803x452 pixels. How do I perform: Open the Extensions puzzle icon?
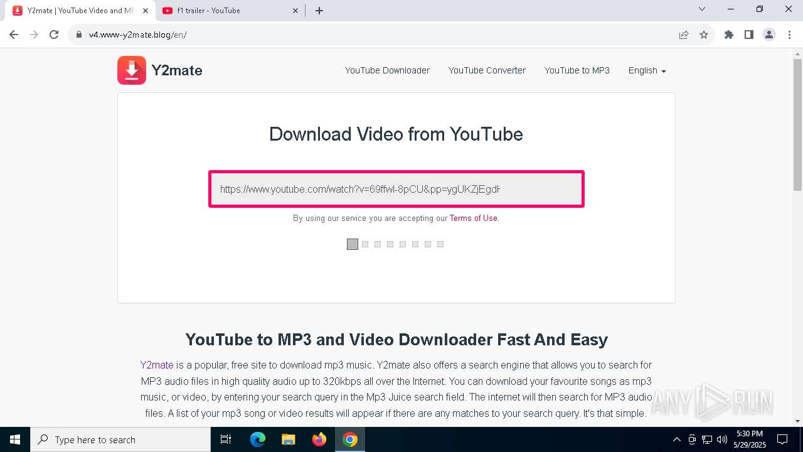[x=729, y=35]
